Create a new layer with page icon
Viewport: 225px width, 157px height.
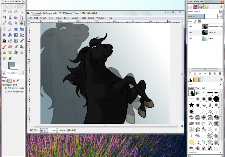pyautogui.click(x=190, y=74)
